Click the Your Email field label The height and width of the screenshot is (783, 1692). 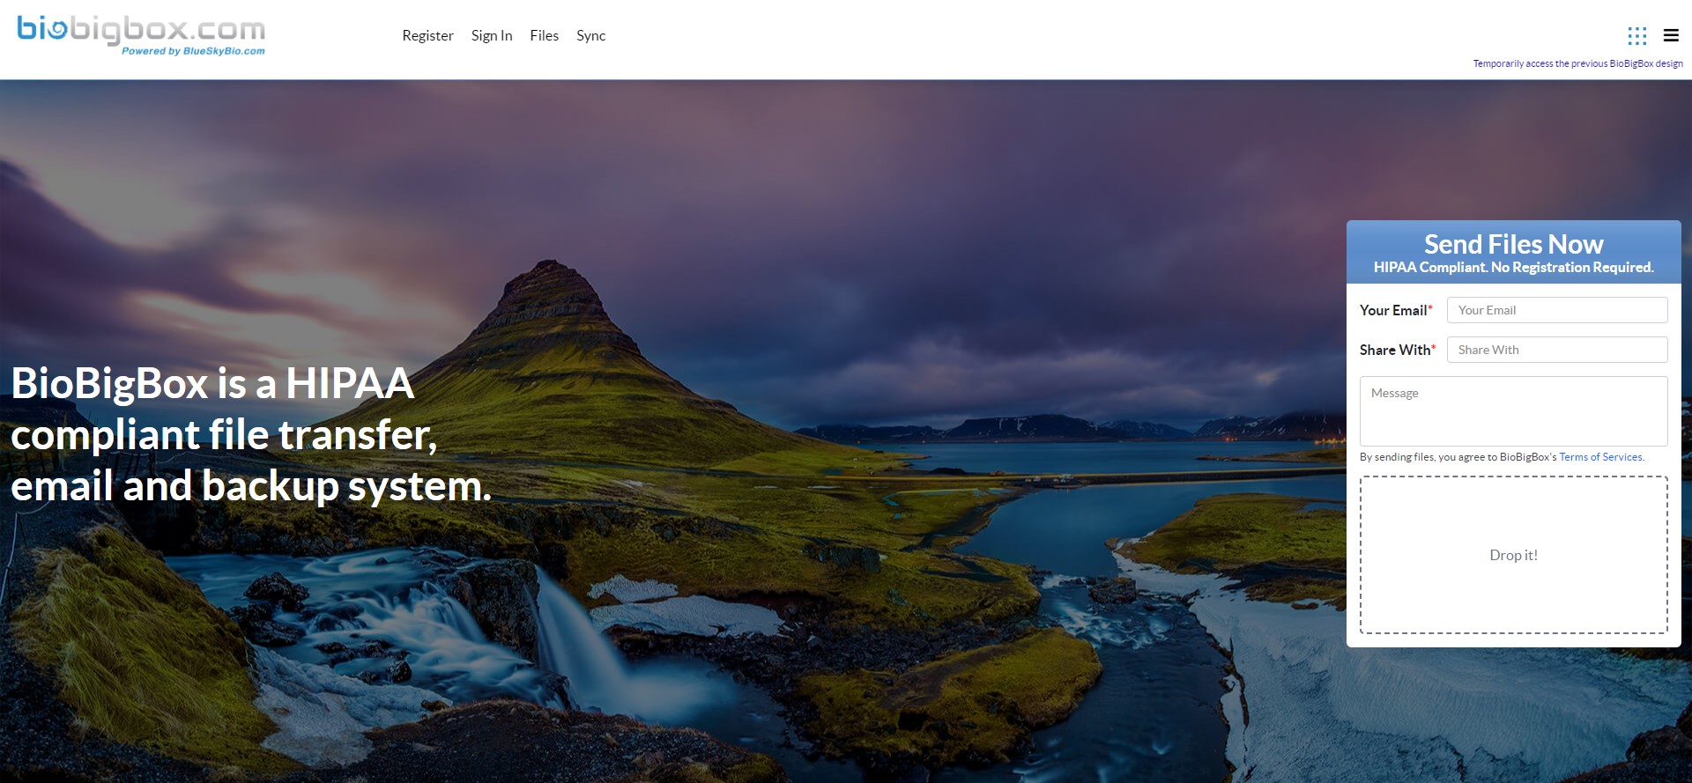point(1396,310)
